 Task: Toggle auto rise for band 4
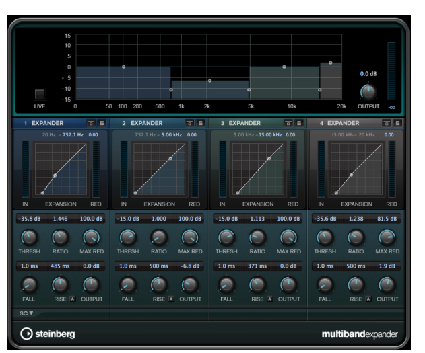point(368,299)
